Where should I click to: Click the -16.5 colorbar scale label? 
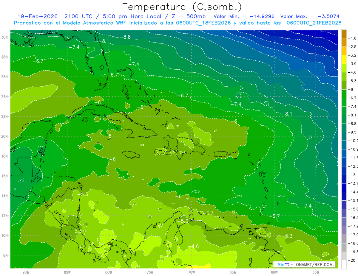point(353,218)
